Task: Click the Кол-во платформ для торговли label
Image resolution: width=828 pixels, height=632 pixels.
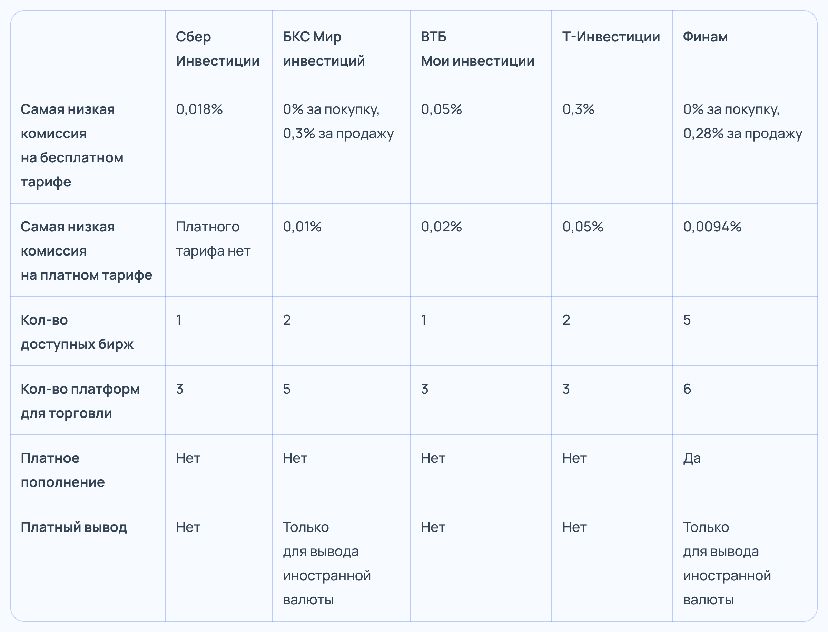Action: click(x=80, y=401)
